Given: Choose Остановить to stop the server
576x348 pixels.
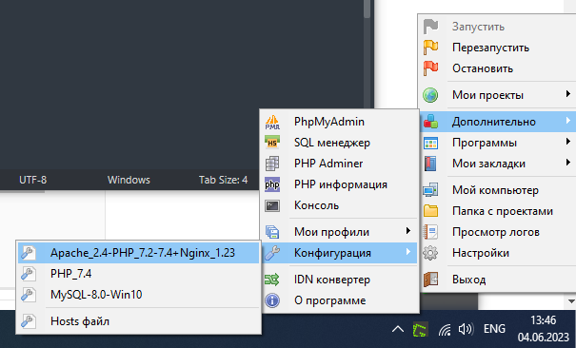Looking at the screenshot, I should coord(498,68).
